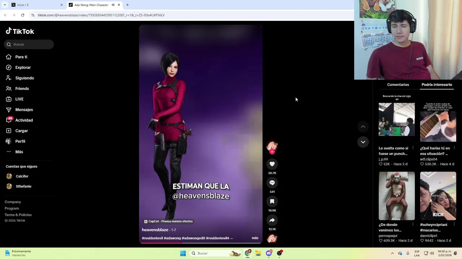Click video progress bar at bottom
Screen dimensions: 462x259
201,243
